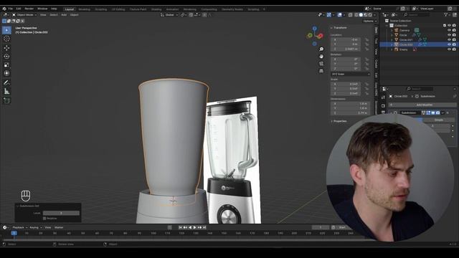Collapse the Transform panel
459x258 pixels.
tap(339, 27)
